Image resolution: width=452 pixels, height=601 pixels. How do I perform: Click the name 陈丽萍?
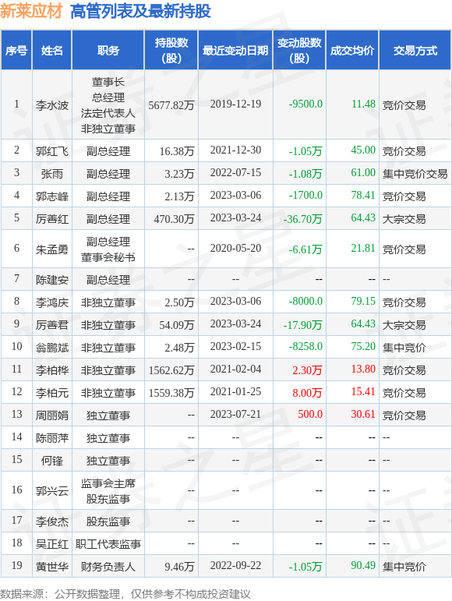click(x=52, y=438)
